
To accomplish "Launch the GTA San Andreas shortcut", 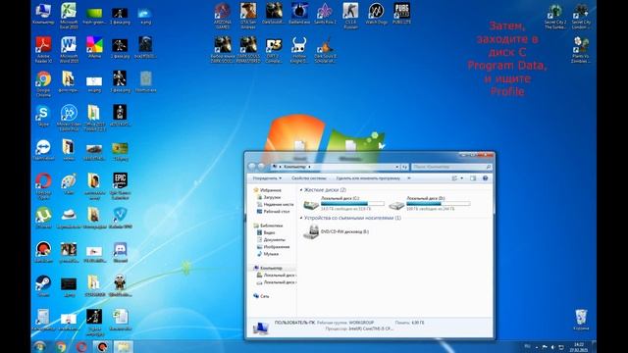I will pyautogui.click(x=248, y=16).
